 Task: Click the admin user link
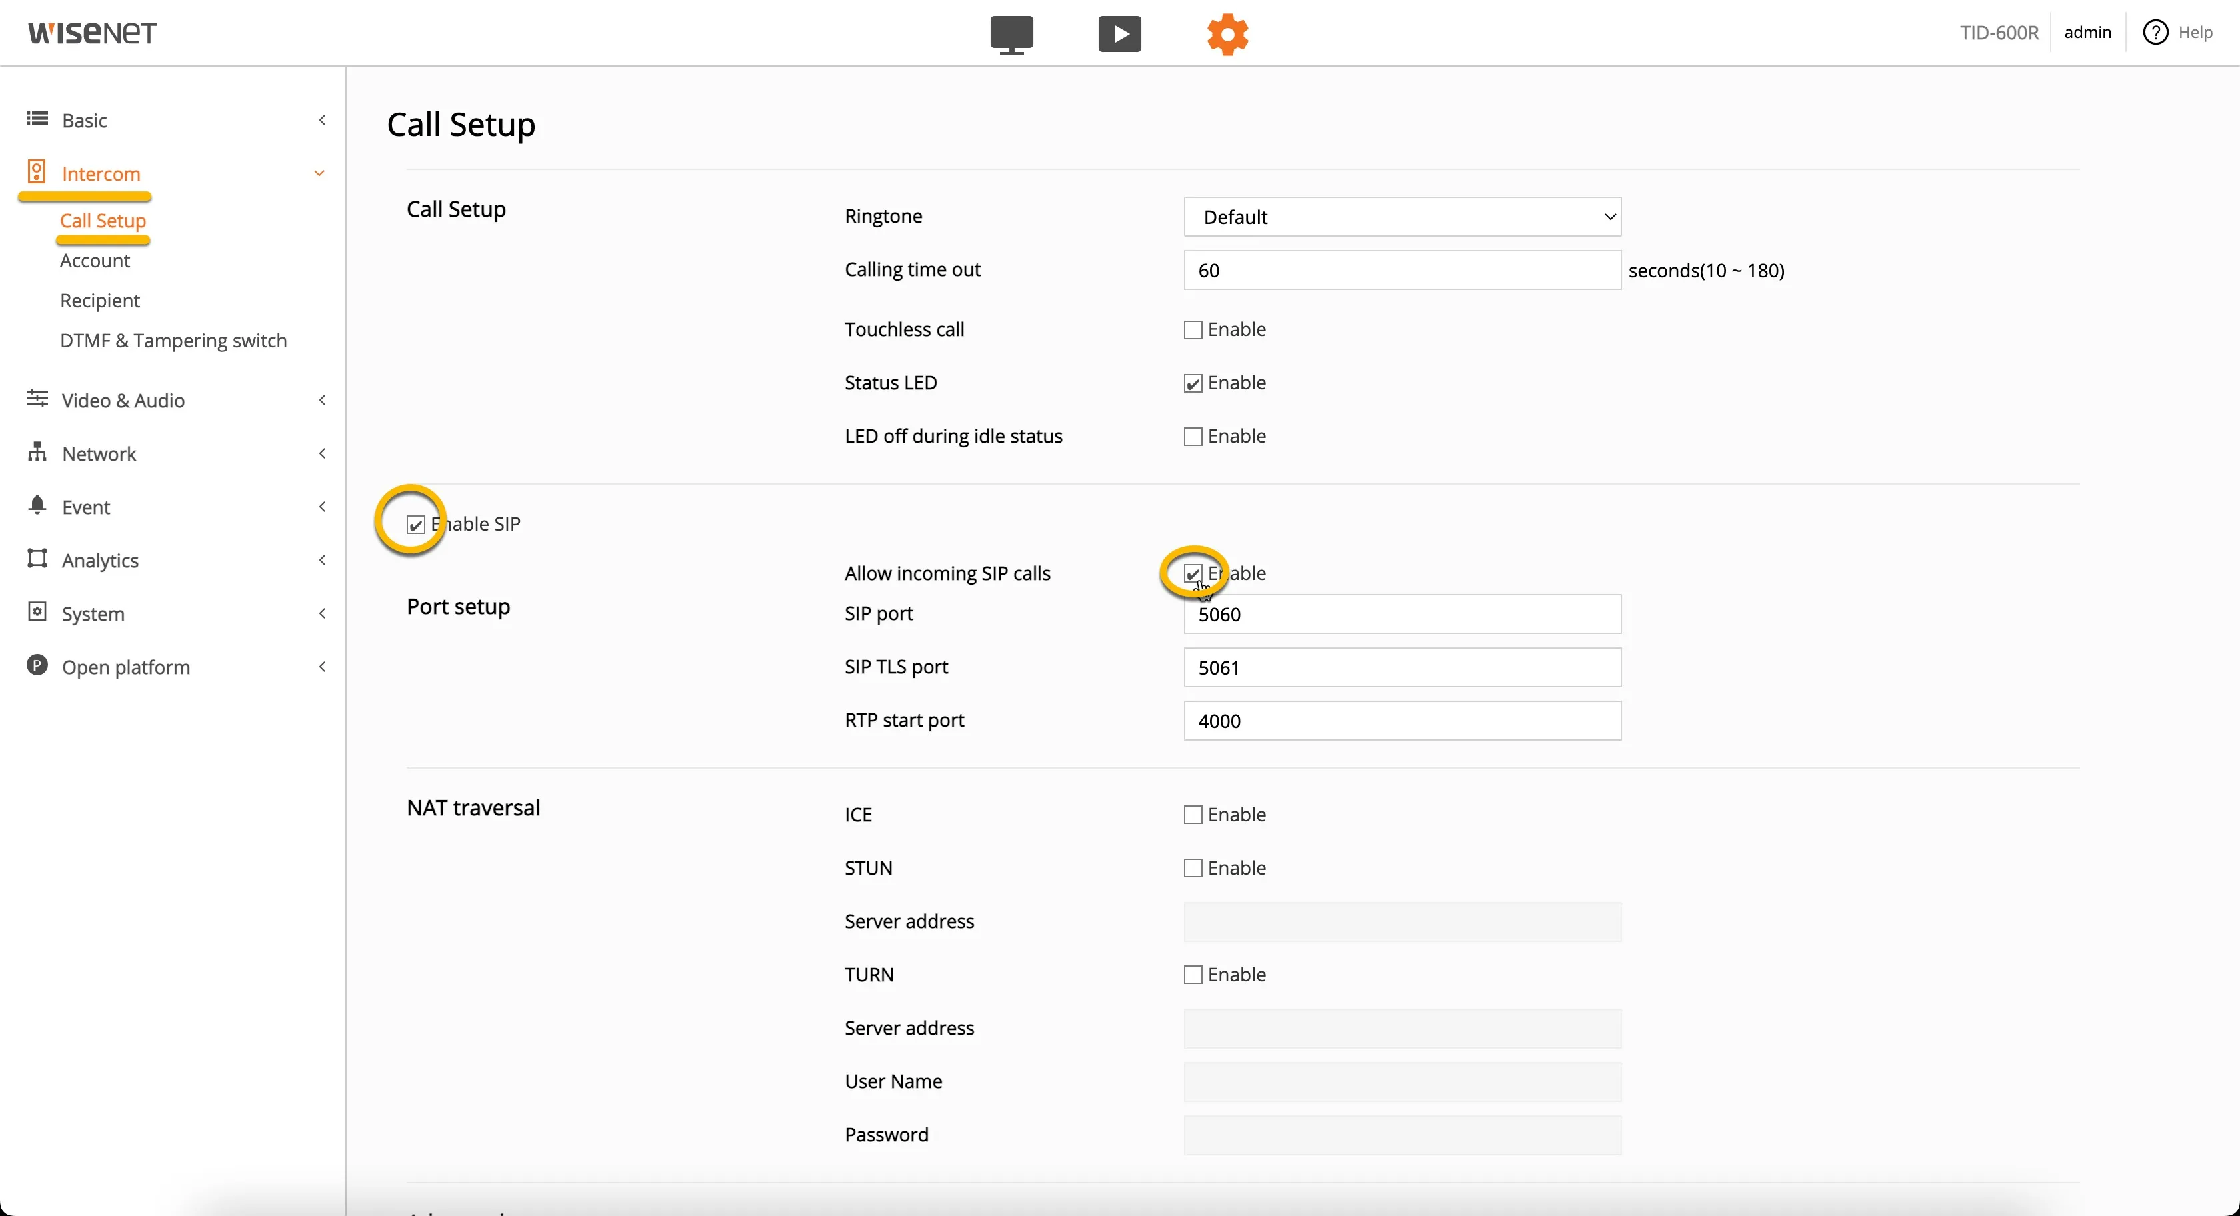pyautogui.click(x=2087, y=32)
